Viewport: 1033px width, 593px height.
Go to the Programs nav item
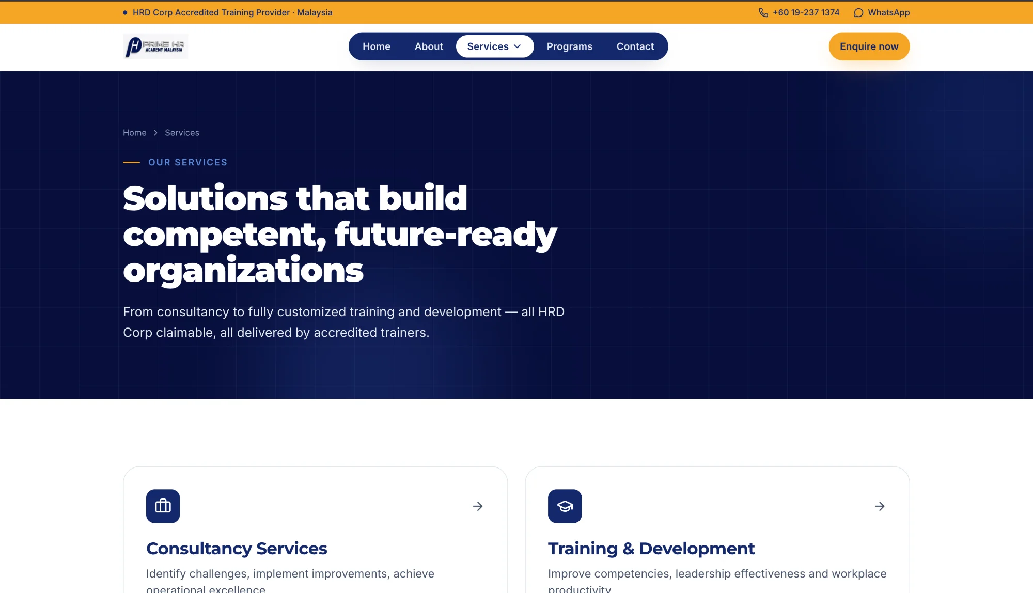coord(570,46)
